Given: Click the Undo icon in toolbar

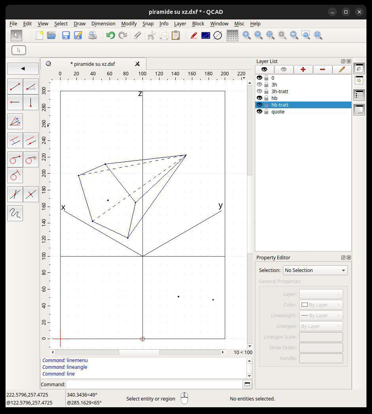Looking at the screenshot, I should click(110, 36).
